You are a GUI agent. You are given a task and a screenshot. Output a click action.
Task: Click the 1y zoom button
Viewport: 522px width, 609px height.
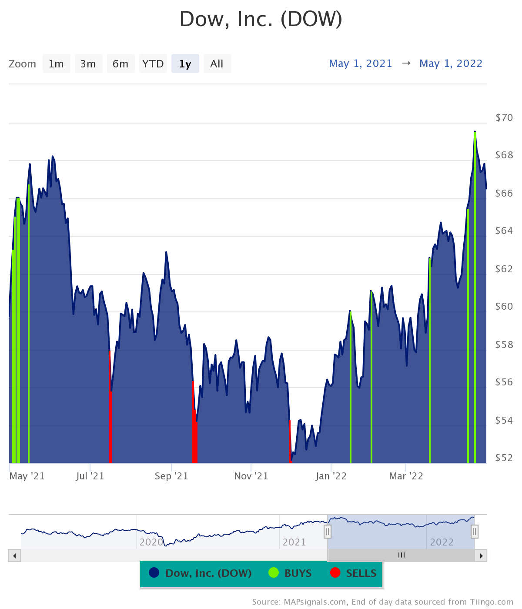point(185,64)
